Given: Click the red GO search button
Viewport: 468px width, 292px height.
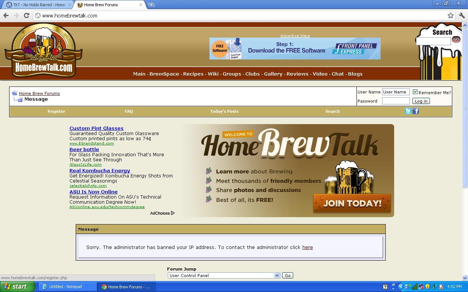Looking at the screenshot, I should pos(456,39).
